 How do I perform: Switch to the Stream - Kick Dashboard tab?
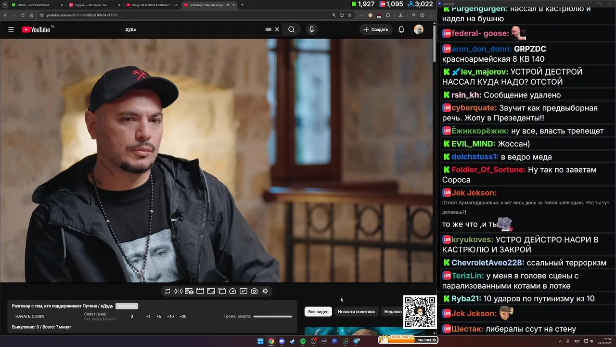[36, 5]
